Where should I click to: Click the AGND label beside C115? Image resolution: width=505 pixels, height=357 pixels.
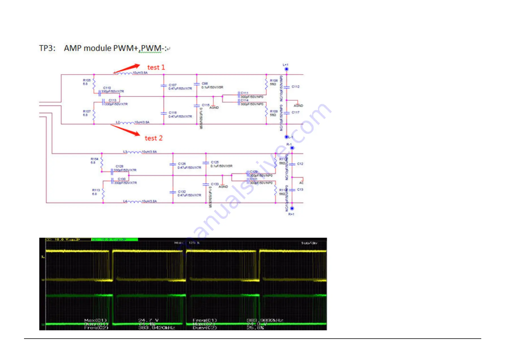(214, 108)
